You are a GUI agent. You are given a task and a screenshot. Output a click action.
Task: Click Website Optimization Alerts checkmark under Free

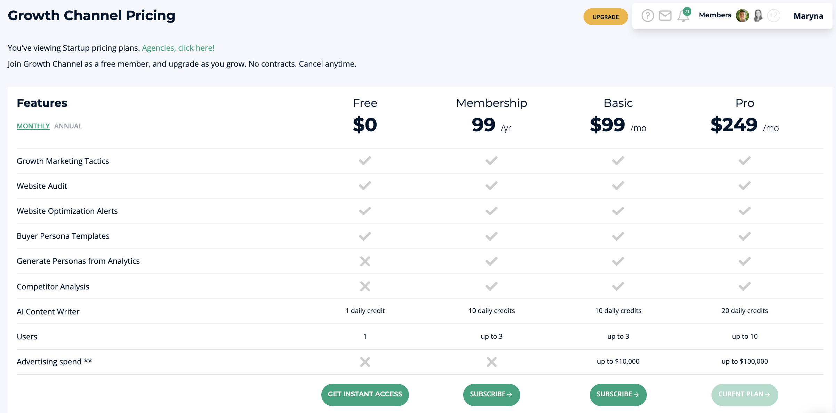coord(365,211)
